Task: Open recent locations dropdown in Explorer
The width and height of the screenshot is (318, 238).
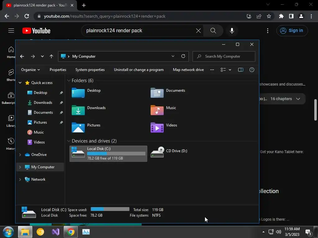Action: 42,56
